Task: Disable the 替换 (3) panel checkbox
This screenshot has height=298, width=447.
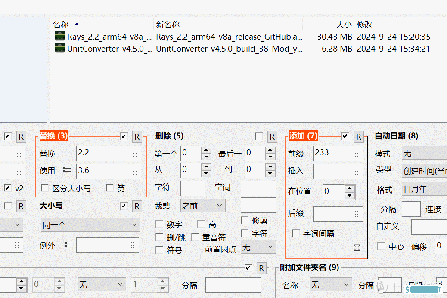Action: (x=124, y=136)
